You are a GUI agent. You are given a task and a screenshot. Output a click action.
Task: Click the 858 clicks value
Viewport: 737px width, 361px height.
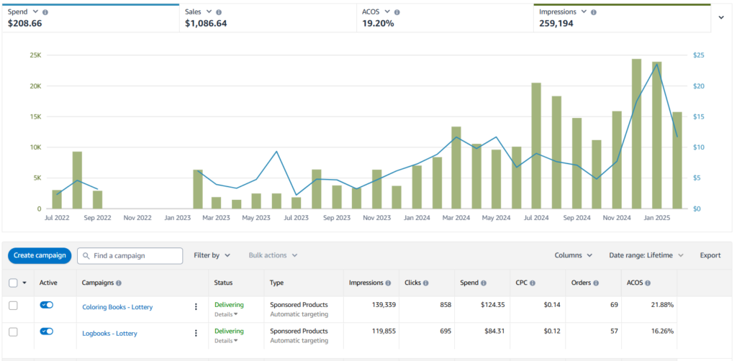pyautogui.click(x=446, y=305)
